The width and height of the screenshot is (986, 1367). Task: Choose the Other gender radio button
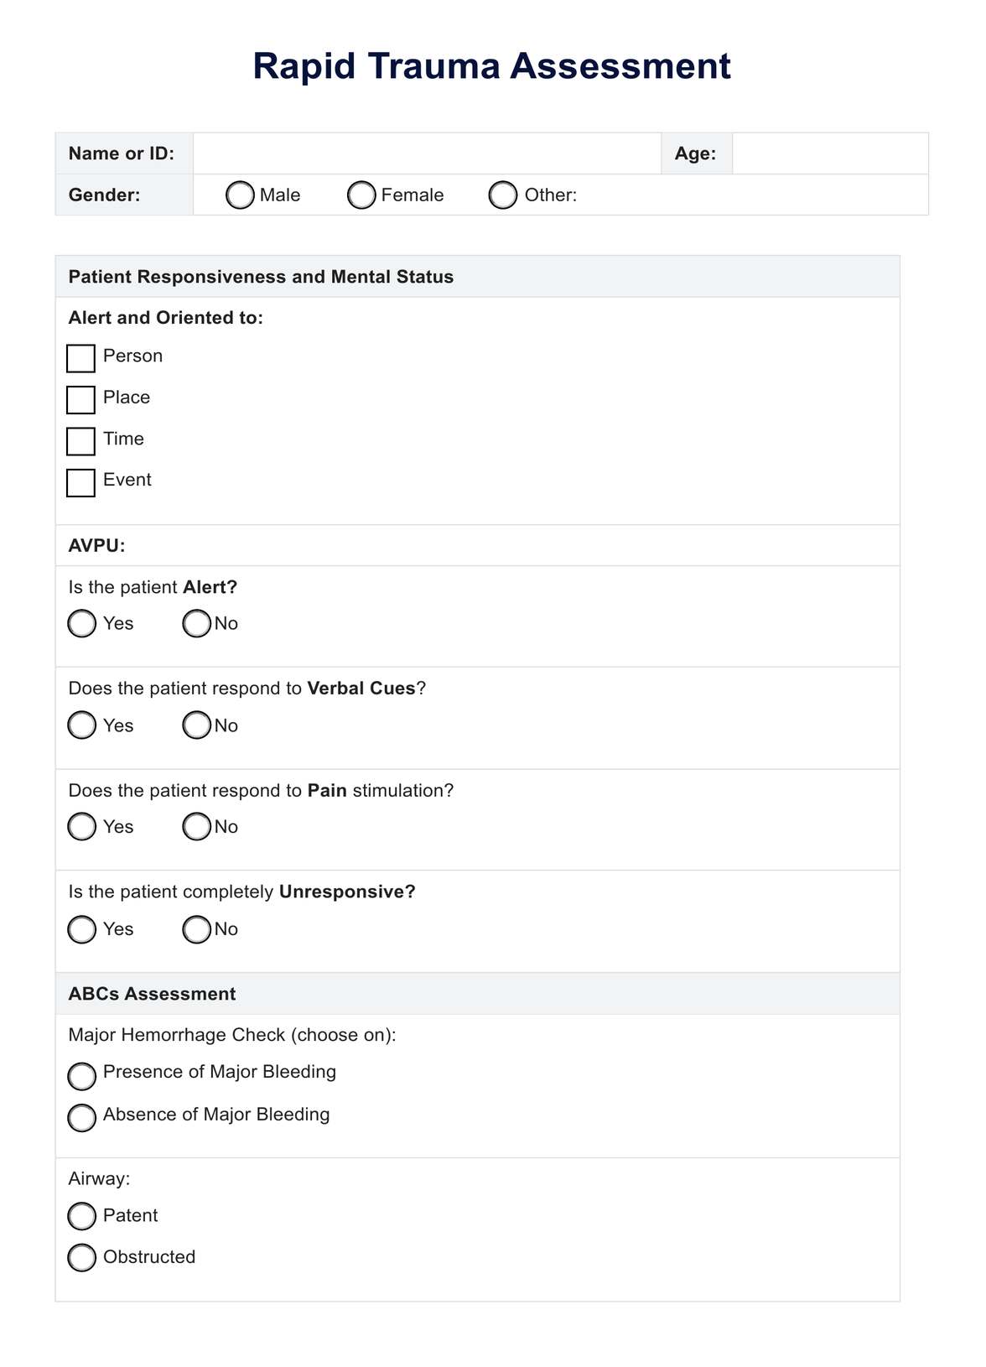click(503, 195)
